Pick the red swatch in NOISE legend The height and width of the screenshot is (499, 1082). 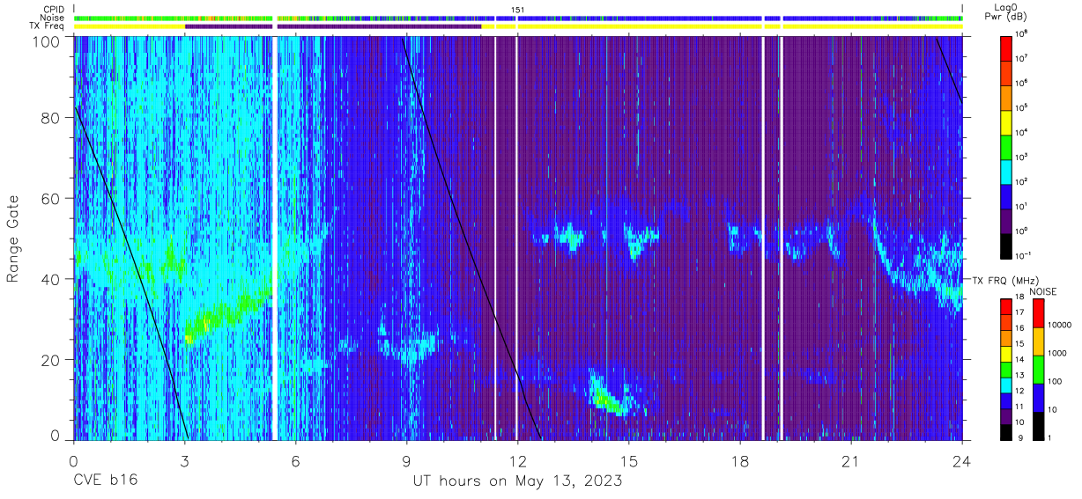click(x=1038, y=313)
